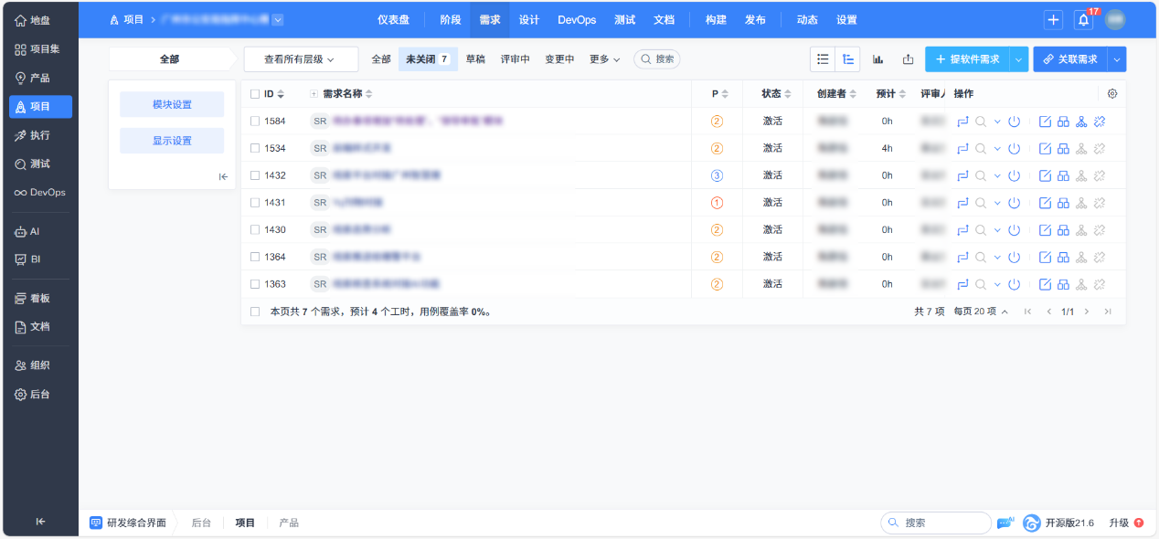Open the notification bell with red badge
This screenshot has height=539, width=1159.
coord(1082,19)
